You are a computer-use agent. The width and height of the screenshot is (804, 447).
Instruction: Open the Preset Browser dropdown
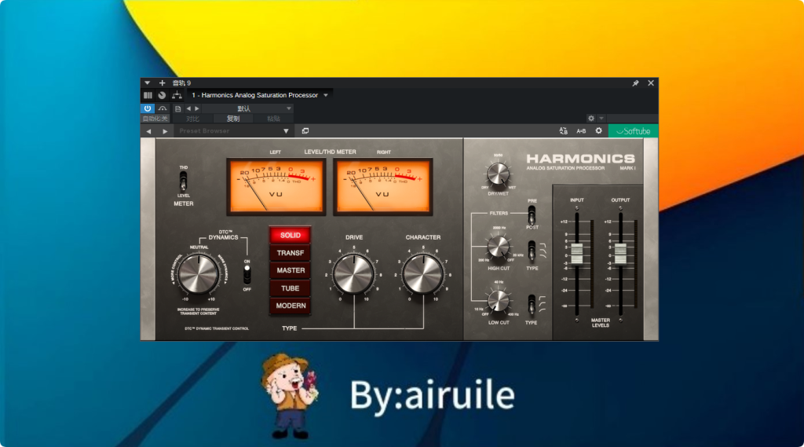coord(233,131)
